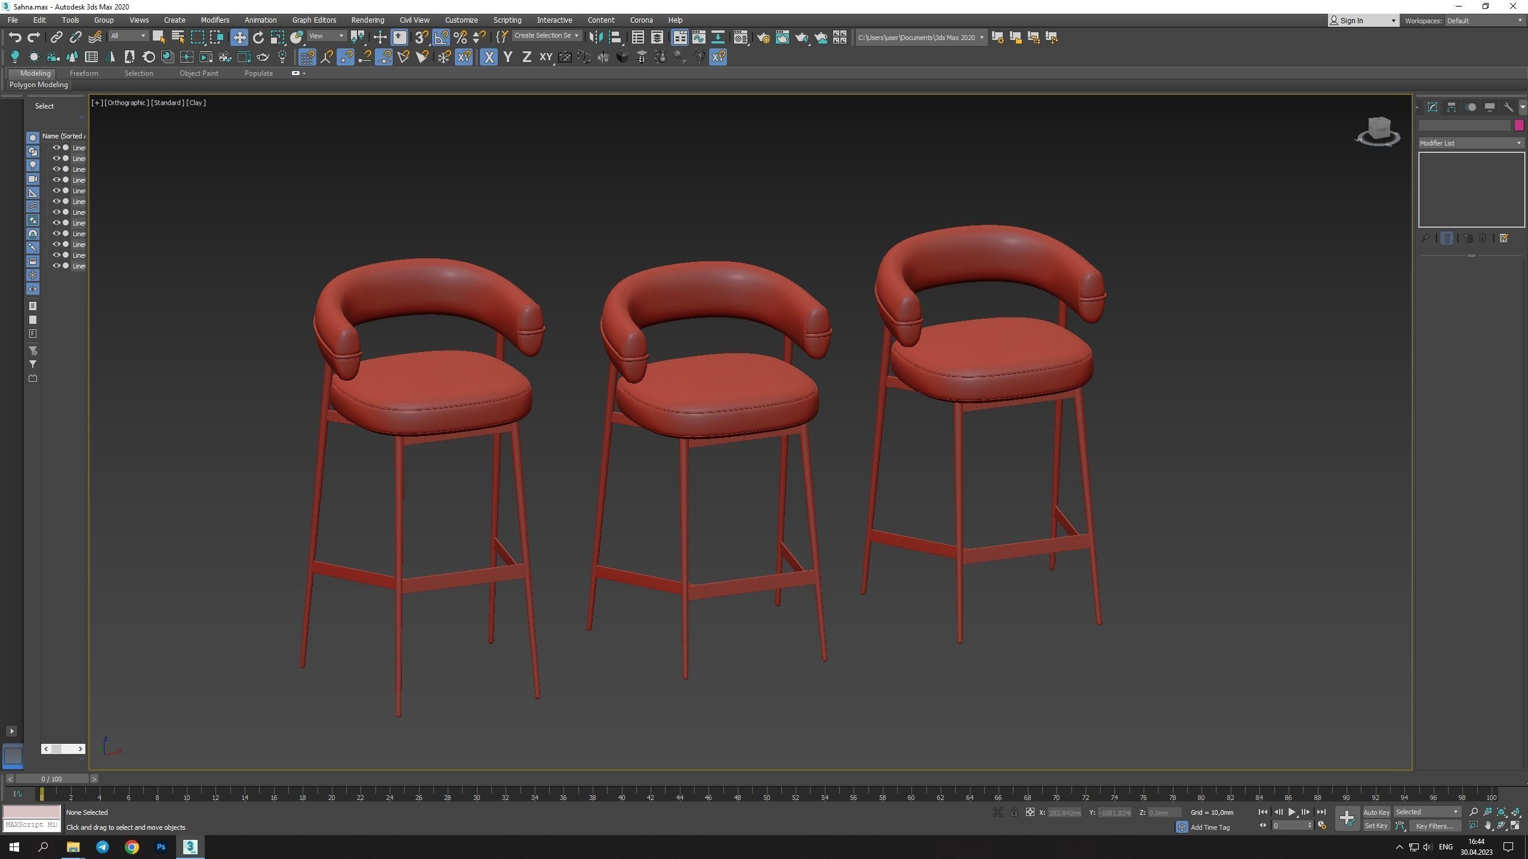
Task: Go to start of animation
Action: (x=1263, y=812)
